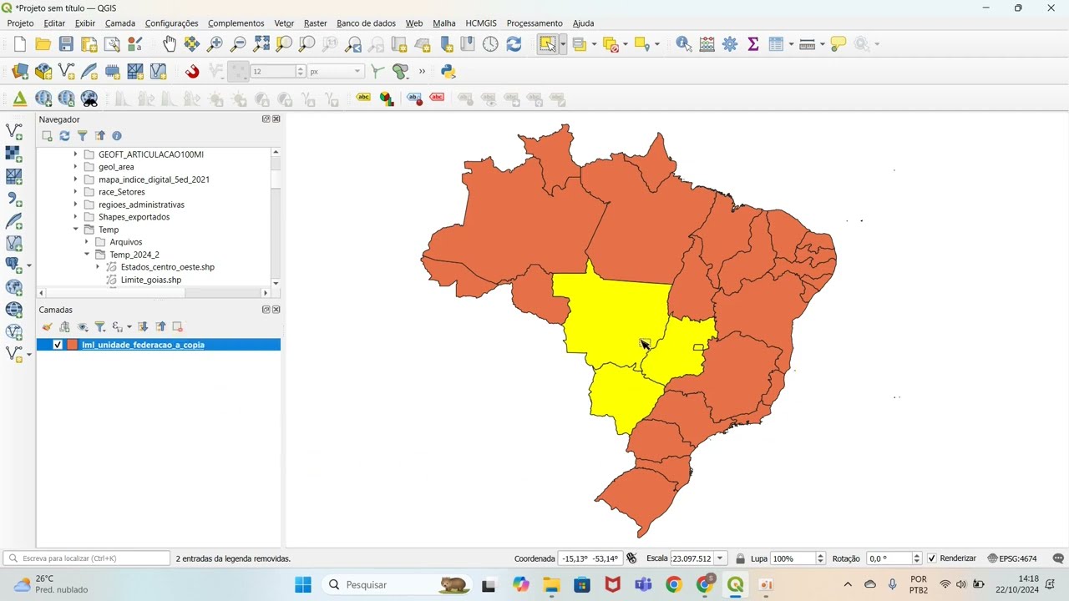Open the Data Source Manager icon
1069x601 pixels.
[x=20, y=72]
